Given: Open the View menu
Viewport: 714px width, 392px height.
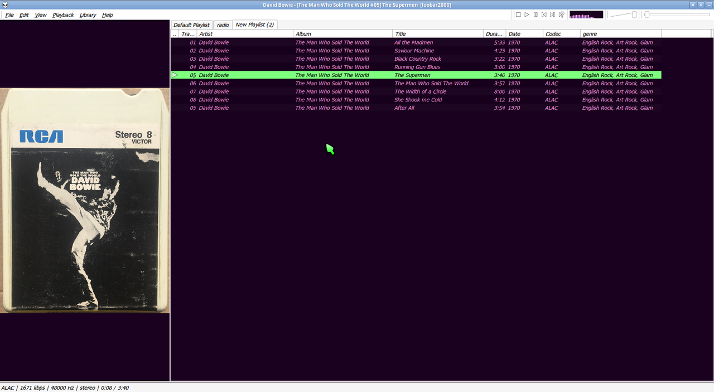Looking at the screenshot, I should point(41,15).
